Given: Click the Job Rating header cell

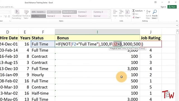Looking at the screenshot, I should click(151, 38).
